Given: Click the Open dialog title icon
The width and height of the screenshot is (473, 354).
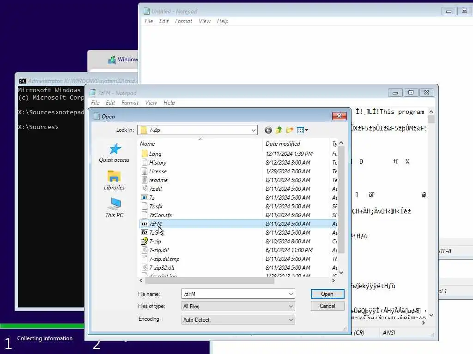Looking at the screenshot, I should point(96,116).
